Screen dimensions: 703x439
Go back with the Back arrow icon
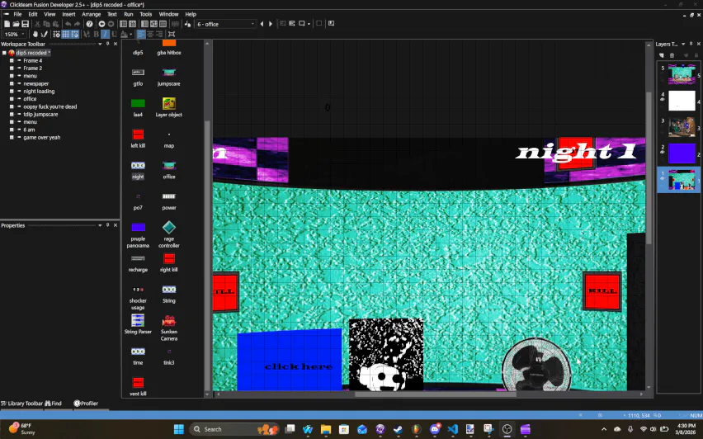(x=101, y=24)
